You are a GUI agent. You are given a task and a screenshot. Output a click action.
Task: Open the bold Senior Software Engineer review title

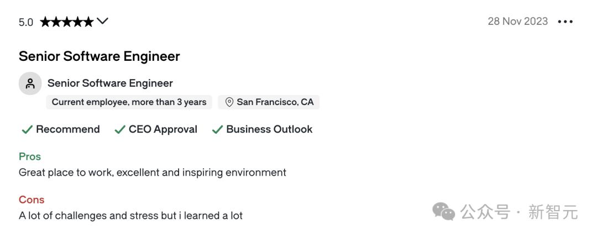click(x=99, y=56)
